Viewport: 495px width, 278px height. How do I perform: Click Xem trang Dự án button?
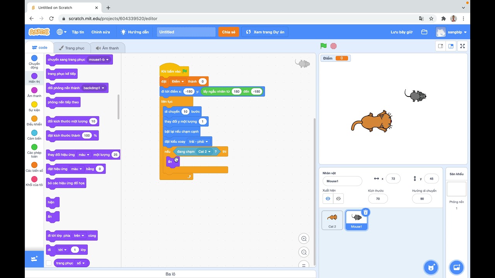265,32
